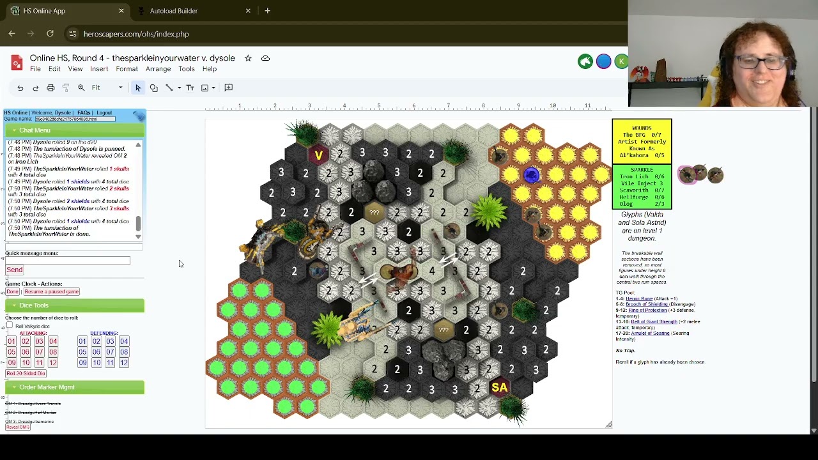Image resolution: width=818 pixels, height=460 pixels.
Task: Roll 12 attacking dice
Action: [53, 363]
